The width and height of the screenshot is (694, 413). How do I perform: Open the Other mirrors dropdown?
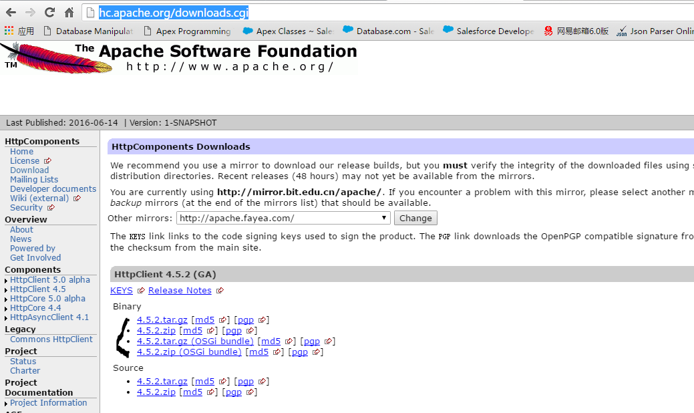point(283,218)
